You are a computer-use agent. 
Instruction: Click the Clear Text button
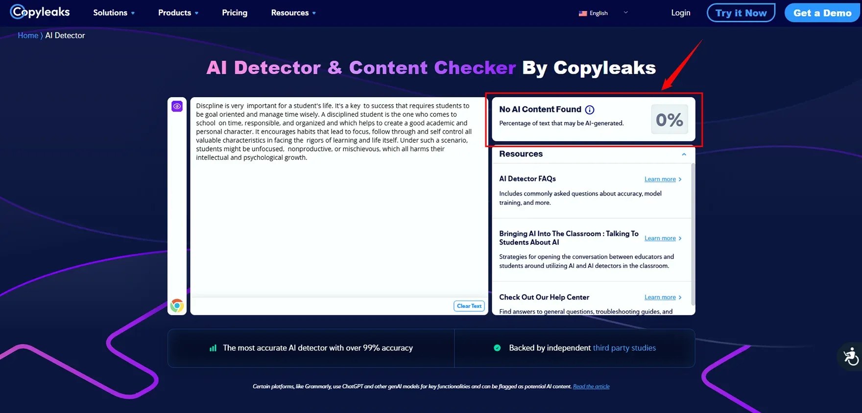coord(469,306)
